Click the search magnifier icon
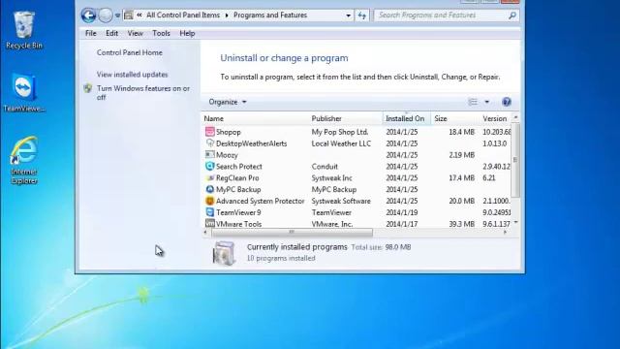This screenshot has height=349, width=620. [x=512, y=16]
